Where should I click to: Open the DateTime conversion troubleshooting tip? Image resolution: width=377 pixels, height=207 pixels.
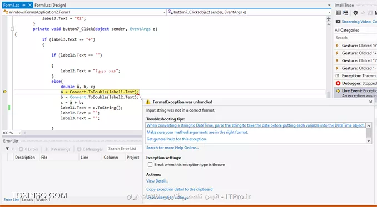(255, 125)
